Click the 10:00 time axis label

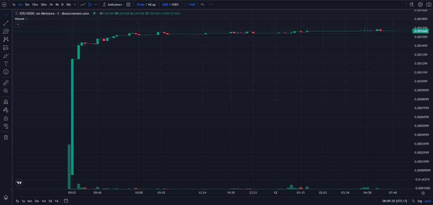pyautogui.click(x=139, y=193)
